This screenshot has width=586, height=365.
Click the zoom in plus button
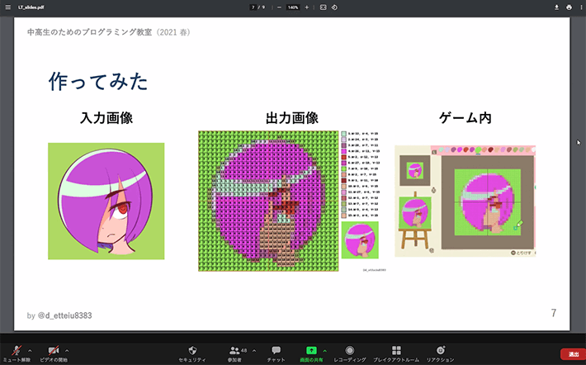pos(307,7)
